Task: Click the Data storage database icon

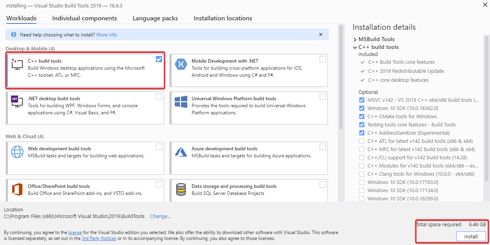Action: (x=181, y=189)
